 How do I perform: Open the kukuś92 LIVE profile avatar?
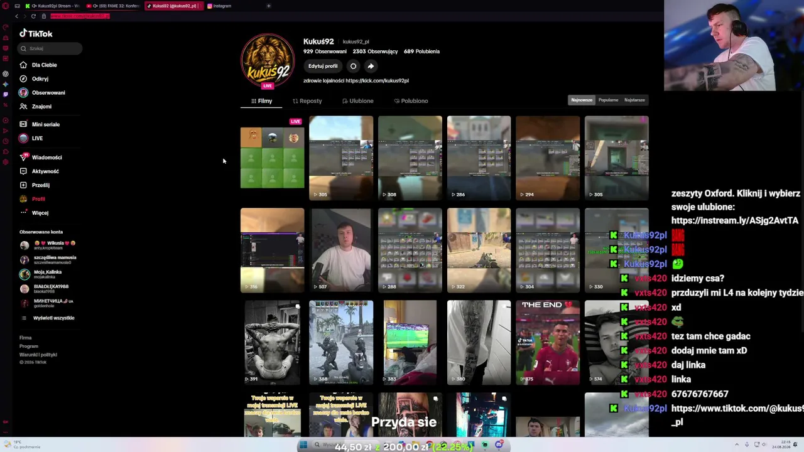click(x=268, y=60)
